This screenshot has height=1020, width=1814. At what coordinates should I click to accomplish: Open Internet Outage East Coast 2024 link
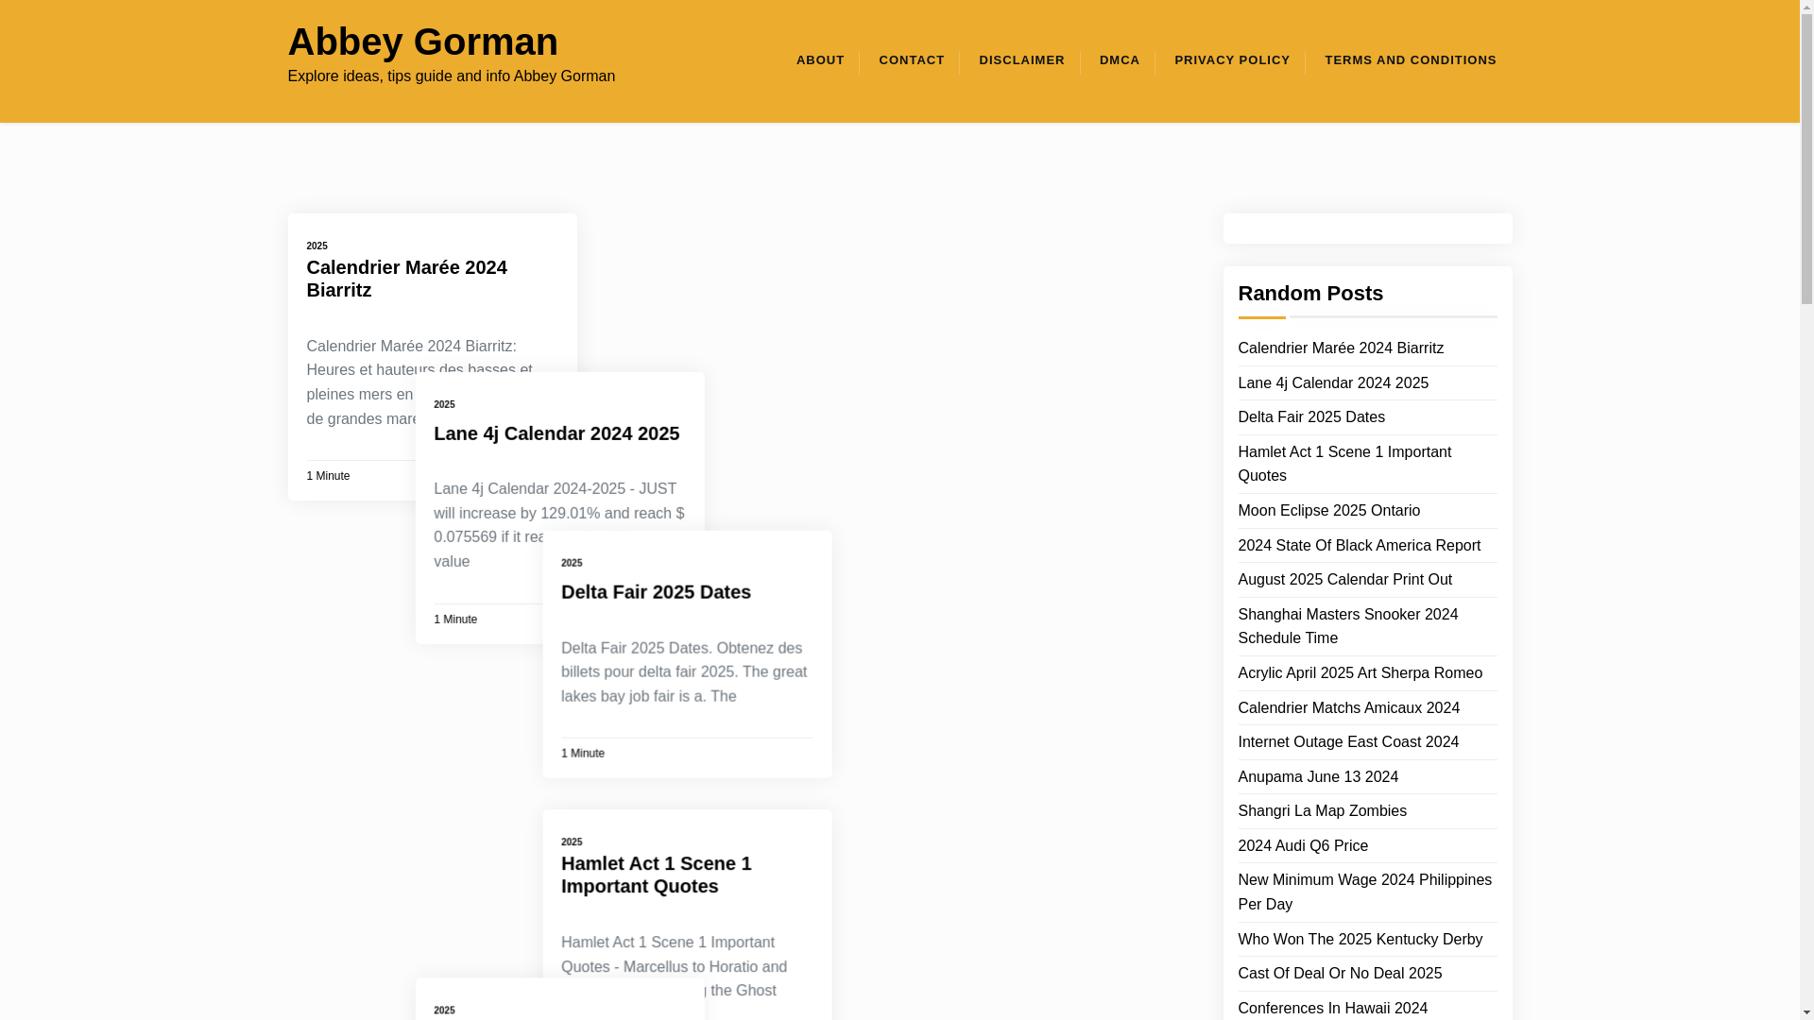(x=1348, y=741)
